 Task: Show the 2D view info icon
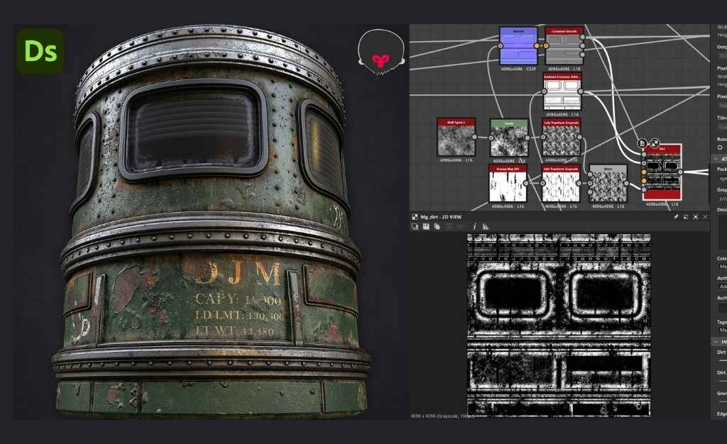474,226
